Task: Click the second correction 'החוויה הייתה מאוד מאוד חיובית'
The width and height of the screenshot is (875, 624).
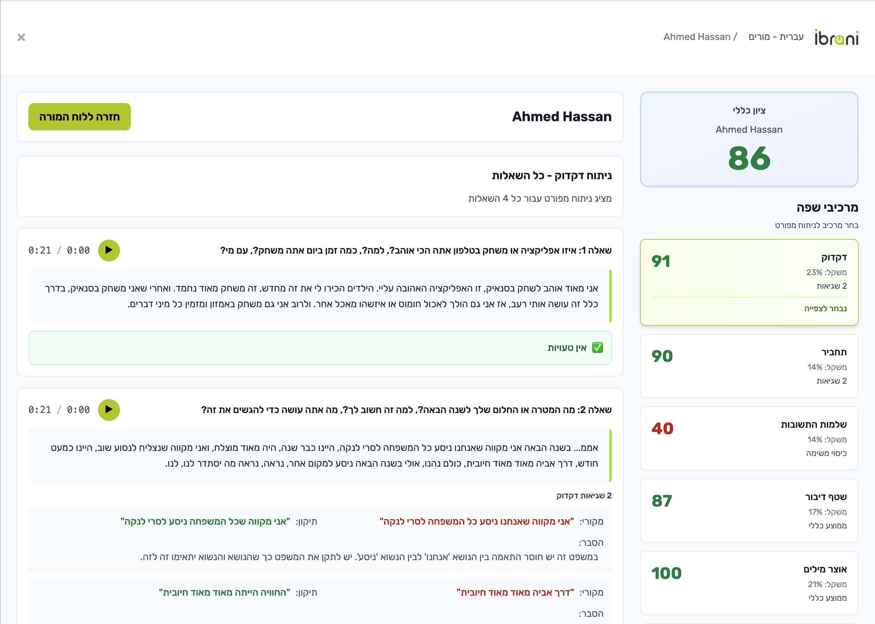Action: point(224,593)
